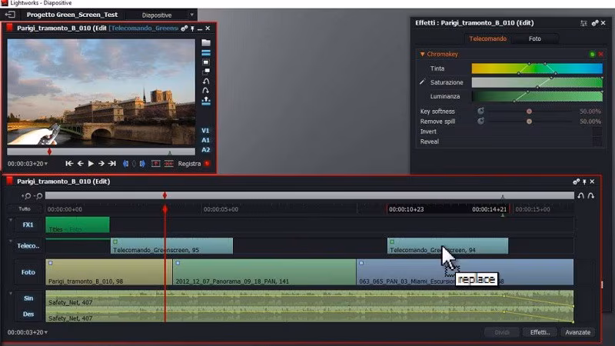Click the Tutto button on timeline
The width and height of the screenshot is (615, 346).
25,209
